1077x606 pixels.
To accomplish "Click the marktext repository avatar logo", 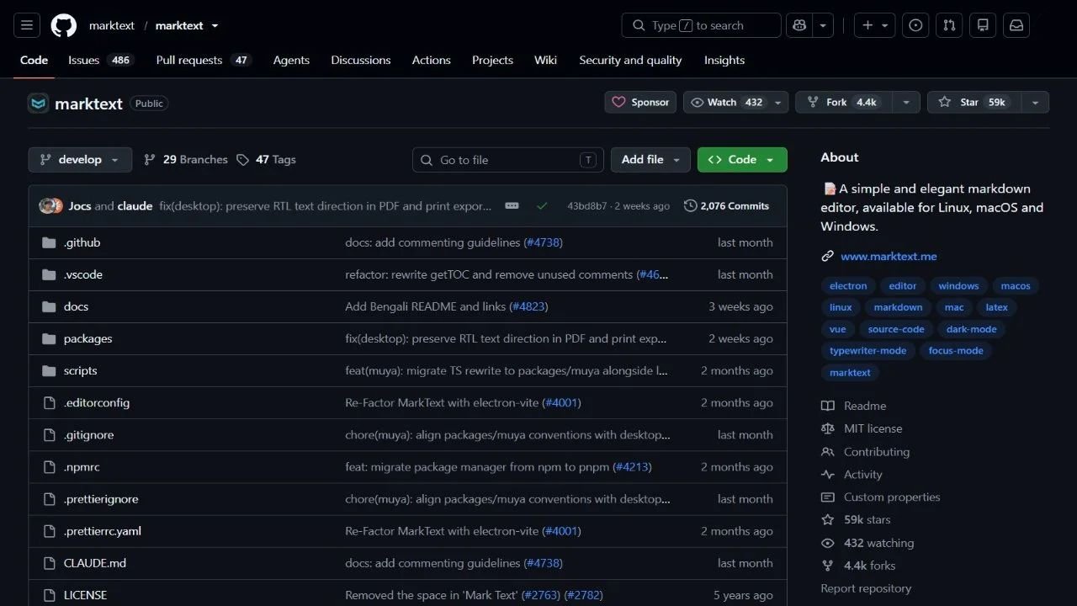I will [x=38, y=104].
